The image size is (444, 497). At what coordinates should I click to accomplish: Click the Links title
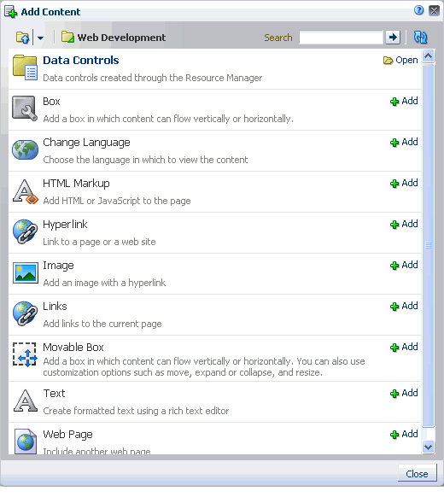click(x=55, y=307)
